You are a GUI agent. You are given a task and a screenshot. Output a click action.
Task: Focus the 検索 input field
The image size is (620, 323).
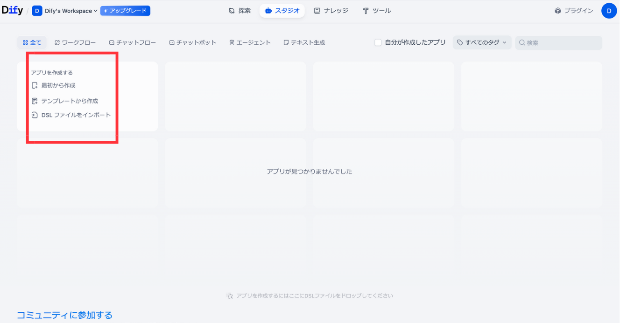click(562, 43)
